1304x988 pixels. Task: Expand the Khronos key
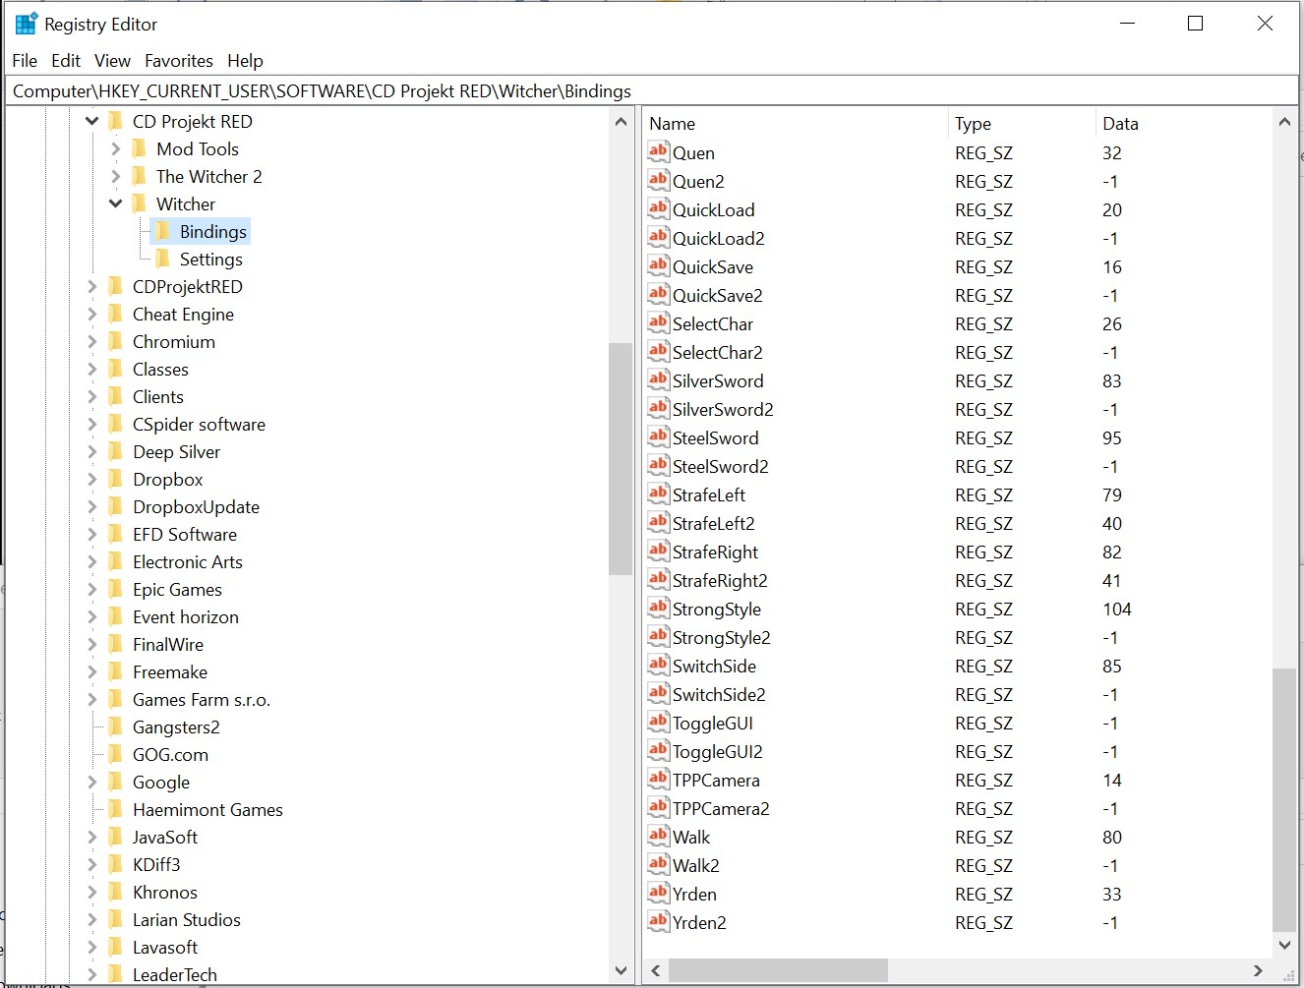[x=92, y=892]
